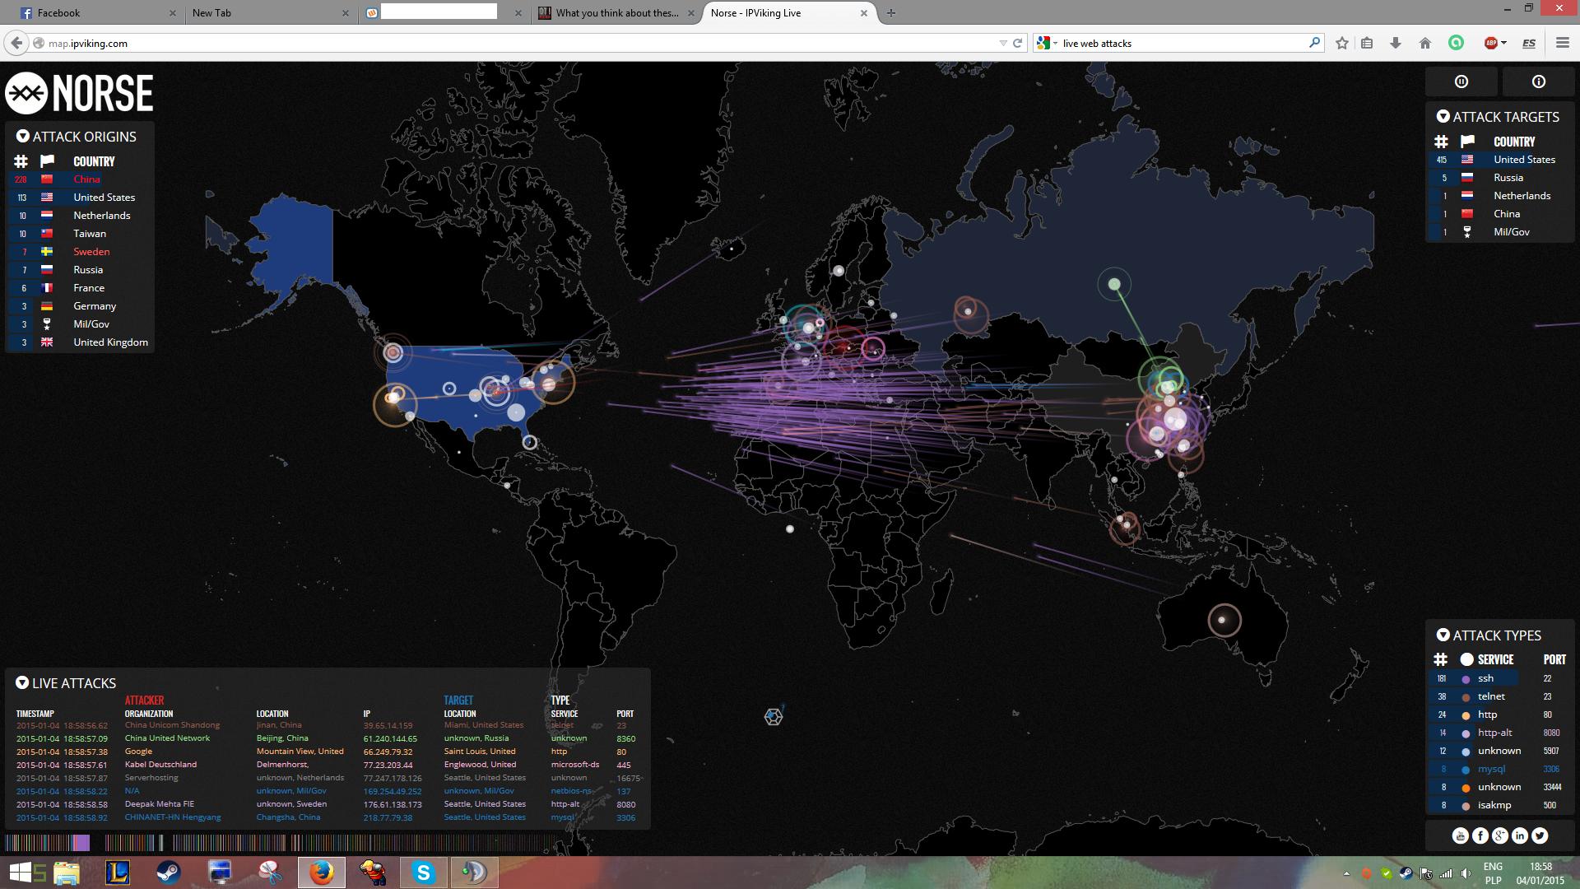
Task: Select Mil/Gov in Attack Targets list
Action: click(x=1500, y=232)
